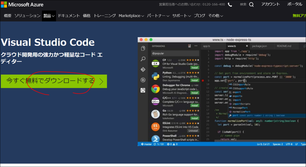The width and height of the screenshot is (306, 167).
Task: Click the search magnifier icon in header
Action: point(251,5)
